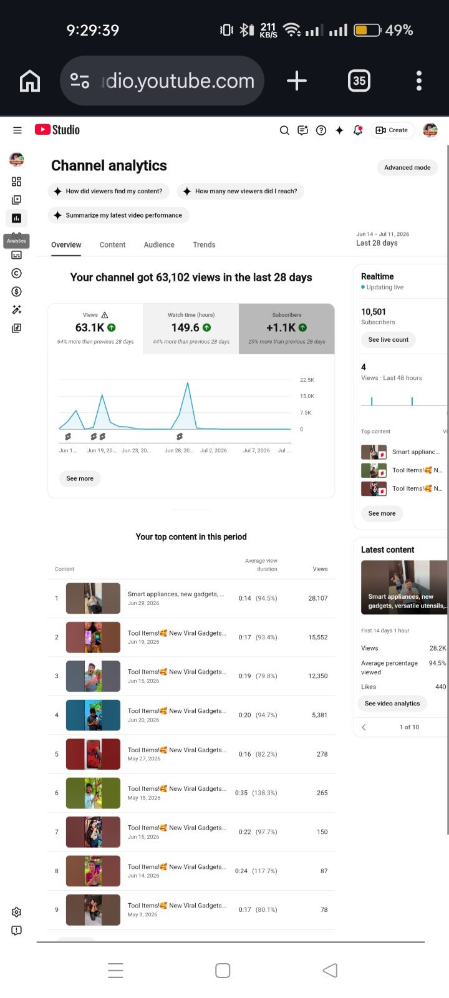Click See more in the Realtime panel
The image size is (449, 998).
382,513
